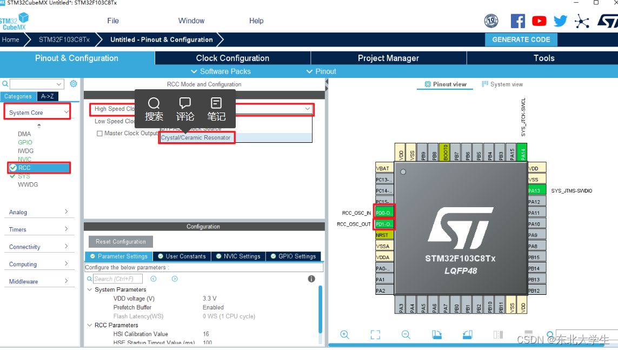The height and width of the screenshot is (350, 618).
Task: Switch to the Clock Configuration tab
Action: pyautogui.click(x=231, y=58)
